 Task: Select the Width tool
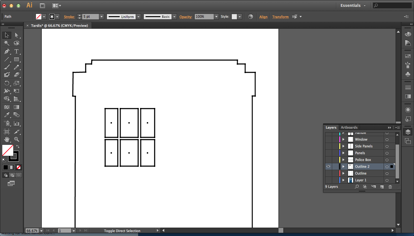7,91
